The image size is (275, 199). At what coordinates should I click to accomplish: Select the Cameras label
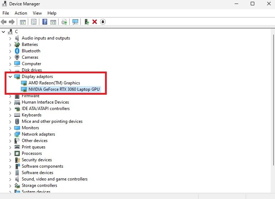tap(30, 57)
